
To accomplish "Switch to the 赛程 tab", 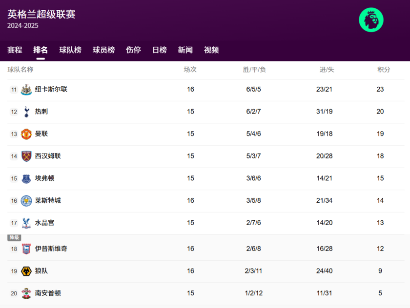I will pos(15,50).
